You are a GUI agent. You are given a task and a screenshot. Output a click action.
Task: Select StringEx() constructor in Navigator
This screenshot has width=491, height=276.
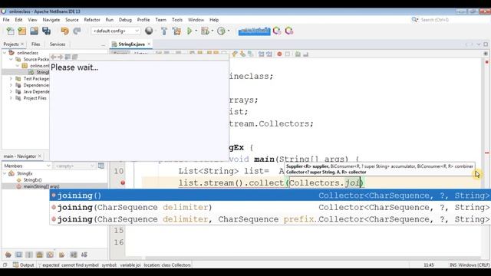click(x=32, y=180)
